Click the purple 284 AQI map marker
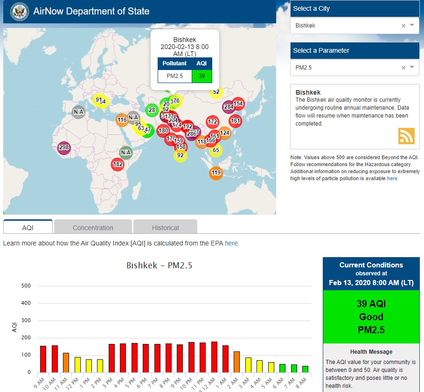 click(x=229, y=107)
